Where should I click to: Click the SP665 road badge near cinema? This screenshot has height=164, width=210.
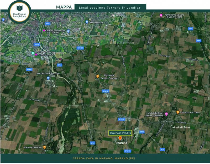pos(36,45)
